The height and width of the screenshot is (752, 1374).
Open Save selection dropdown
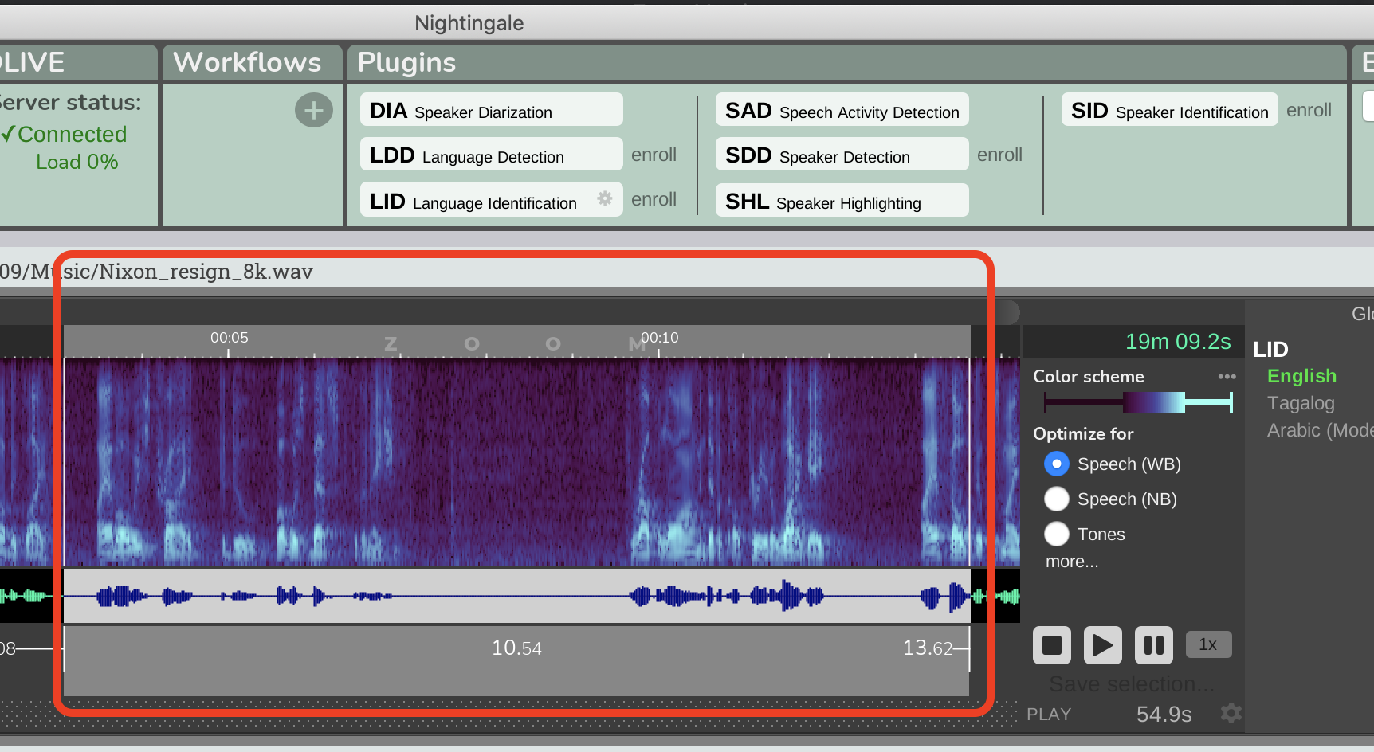click(x=1132, y=683)
